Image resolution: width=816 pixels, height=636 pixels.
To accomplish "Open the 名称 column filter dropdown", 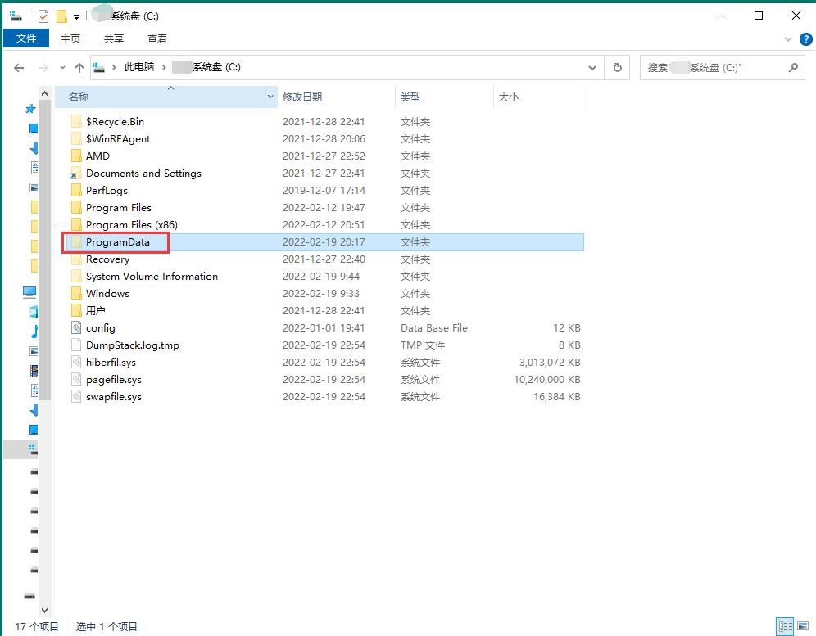I will click(270, 97).
